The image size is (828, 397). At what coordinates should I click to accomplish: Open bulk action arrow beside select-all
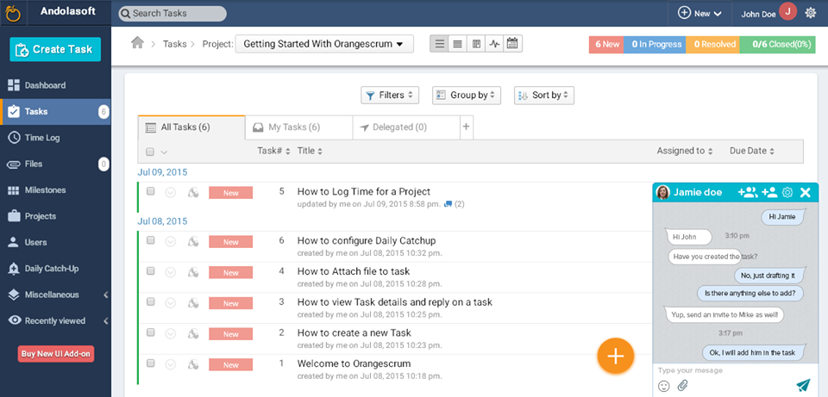(x=164, y=152)
